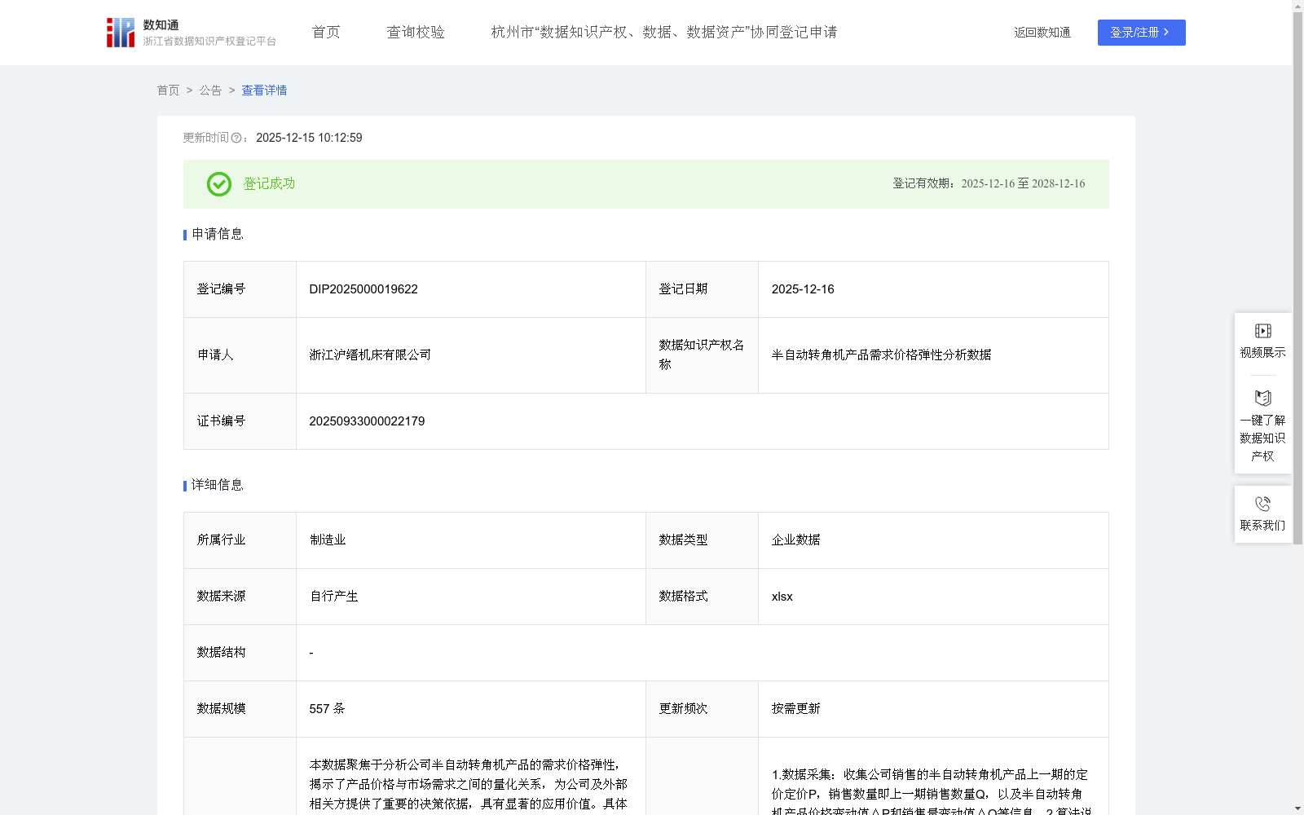Click the 更新频次 label cell
Screen dimensions: 1304x815
[x=702, y=708]
